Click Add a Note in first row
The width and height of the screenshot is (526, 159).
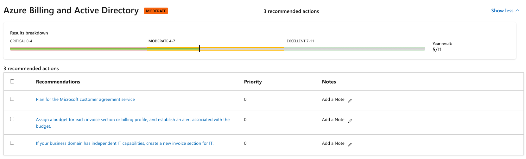click(x=333, y=99)
